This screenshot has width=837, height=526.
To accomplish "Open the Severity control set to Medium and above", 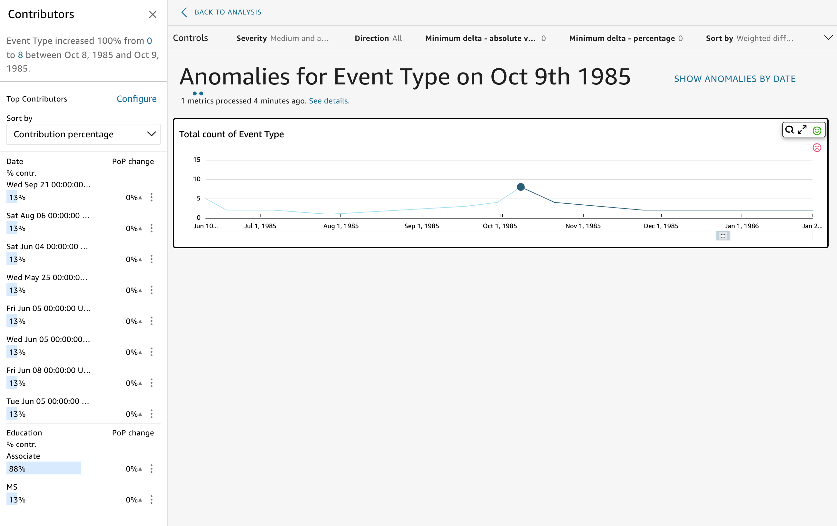I will [282, 38].
